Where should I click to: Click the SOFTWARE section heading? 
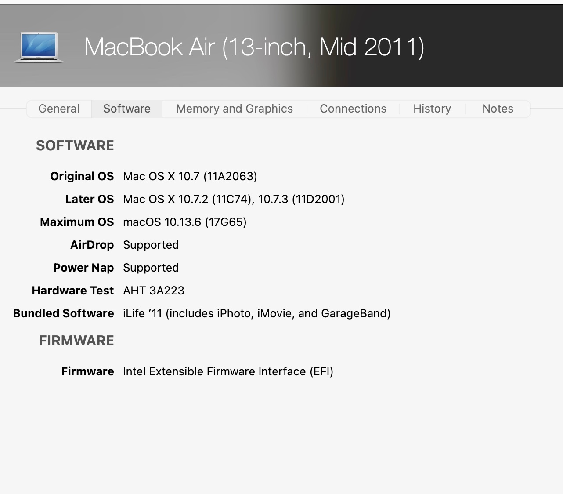point(75,145)
